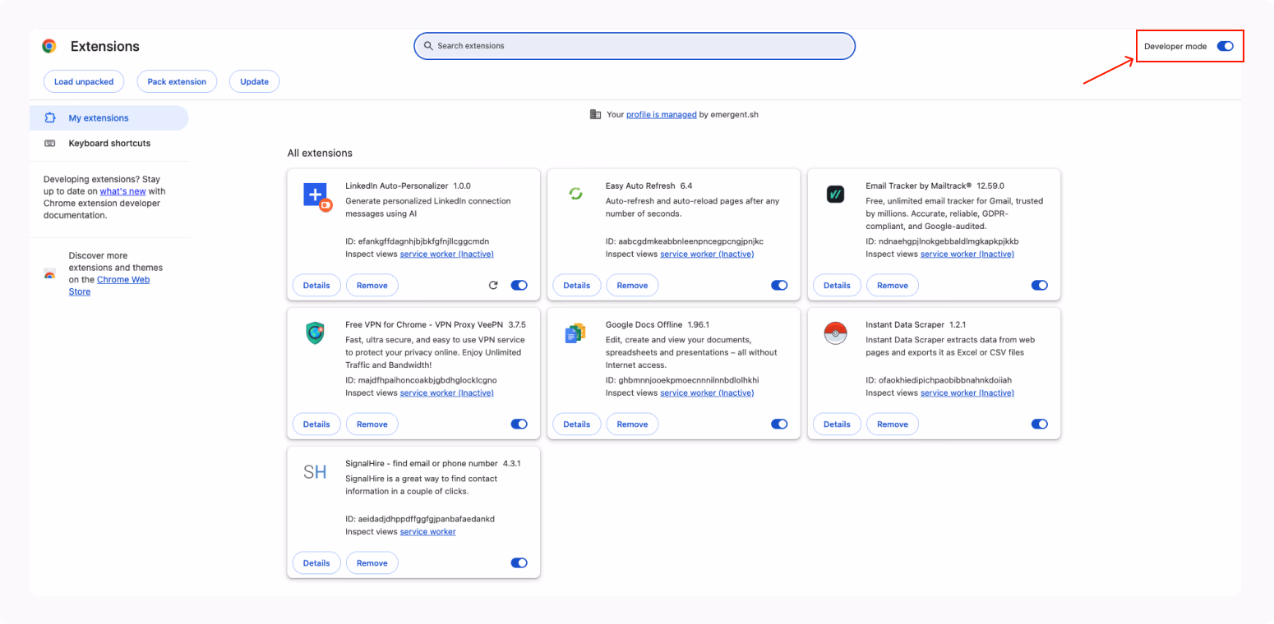Open Details for LinkedIn Auto-Personalizer

click(316, 285)
